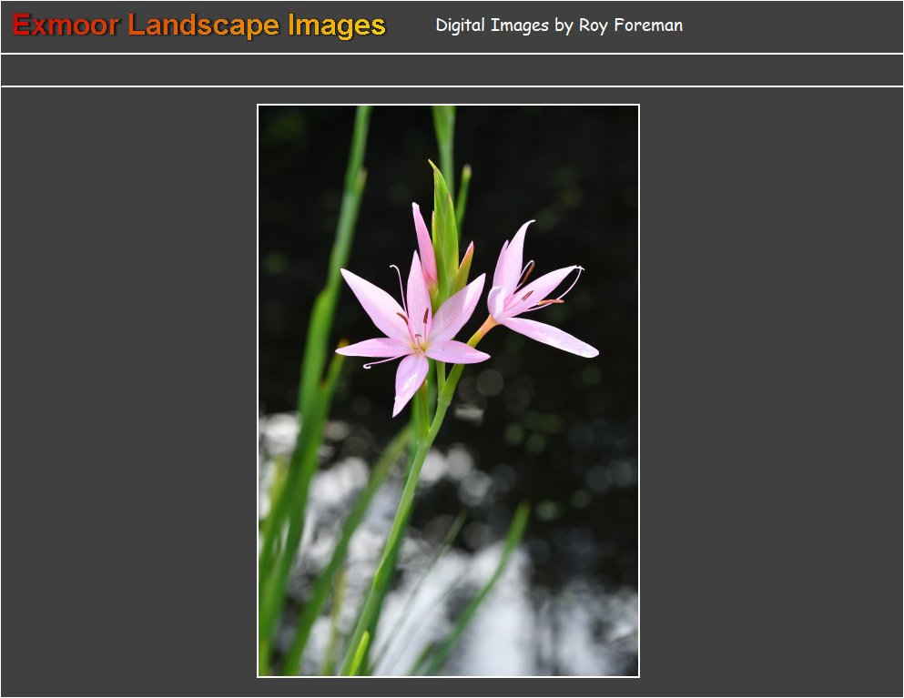Click the Exmoor Landscape Images title

199,25
